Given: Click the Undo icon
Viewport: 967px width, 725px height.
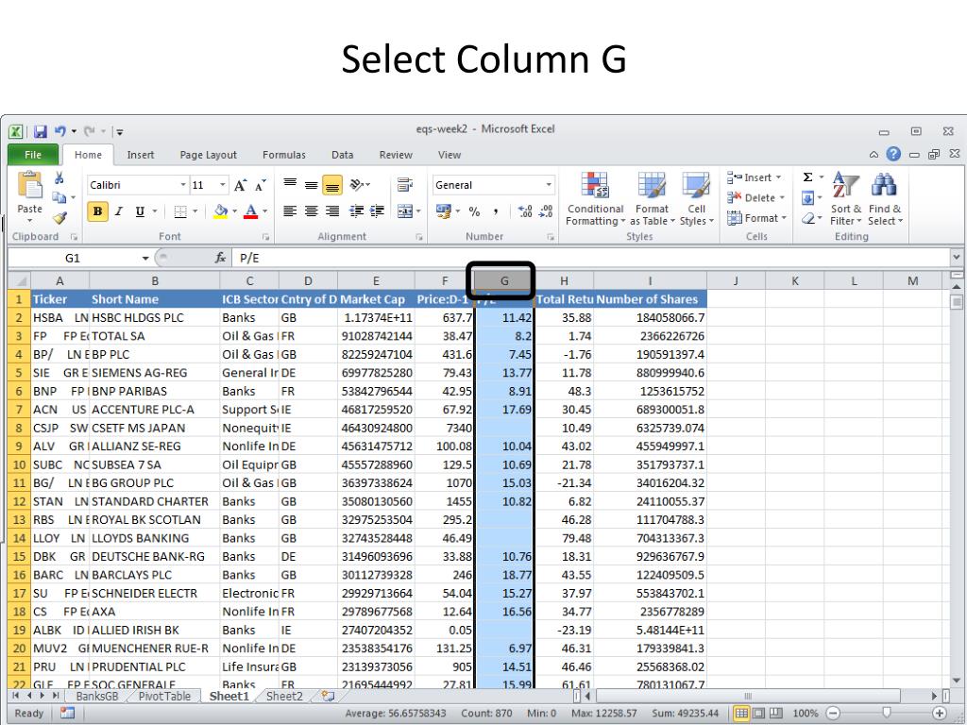Looking at the screenshot, I should pyautogui.click(x=60, y=131).
